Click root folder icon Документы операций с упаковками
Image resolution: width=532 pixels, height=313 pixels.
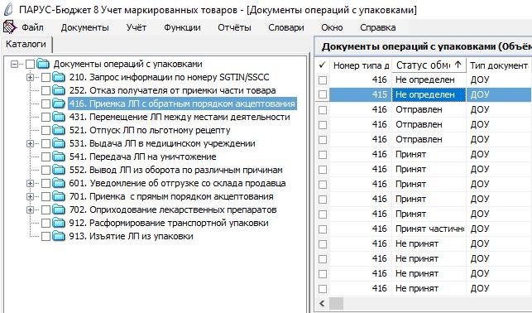43,64
